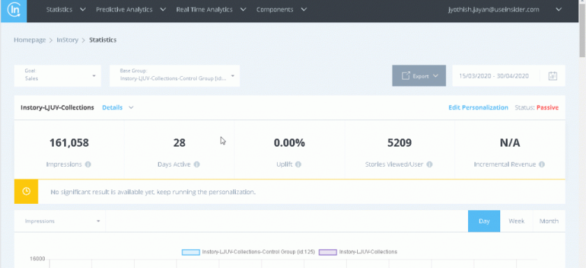Click the N/A incremental revenue value
This screenshot has height=268, width=586.
pyautogui.click(x=510, y=143)
